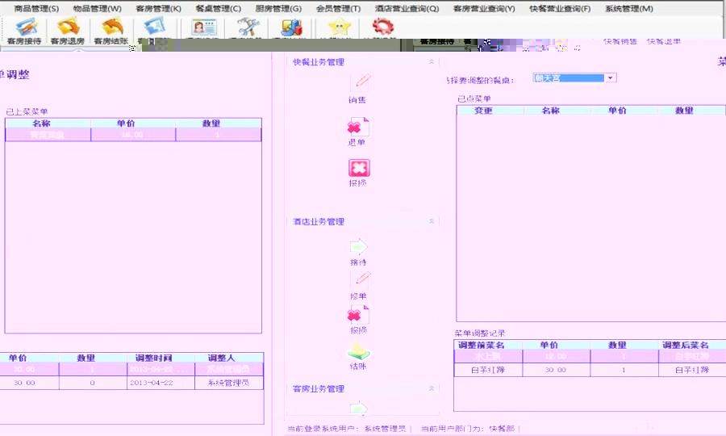
Task: Click the 报损 icon under 快餐业务管理
Action: [358, 169]
